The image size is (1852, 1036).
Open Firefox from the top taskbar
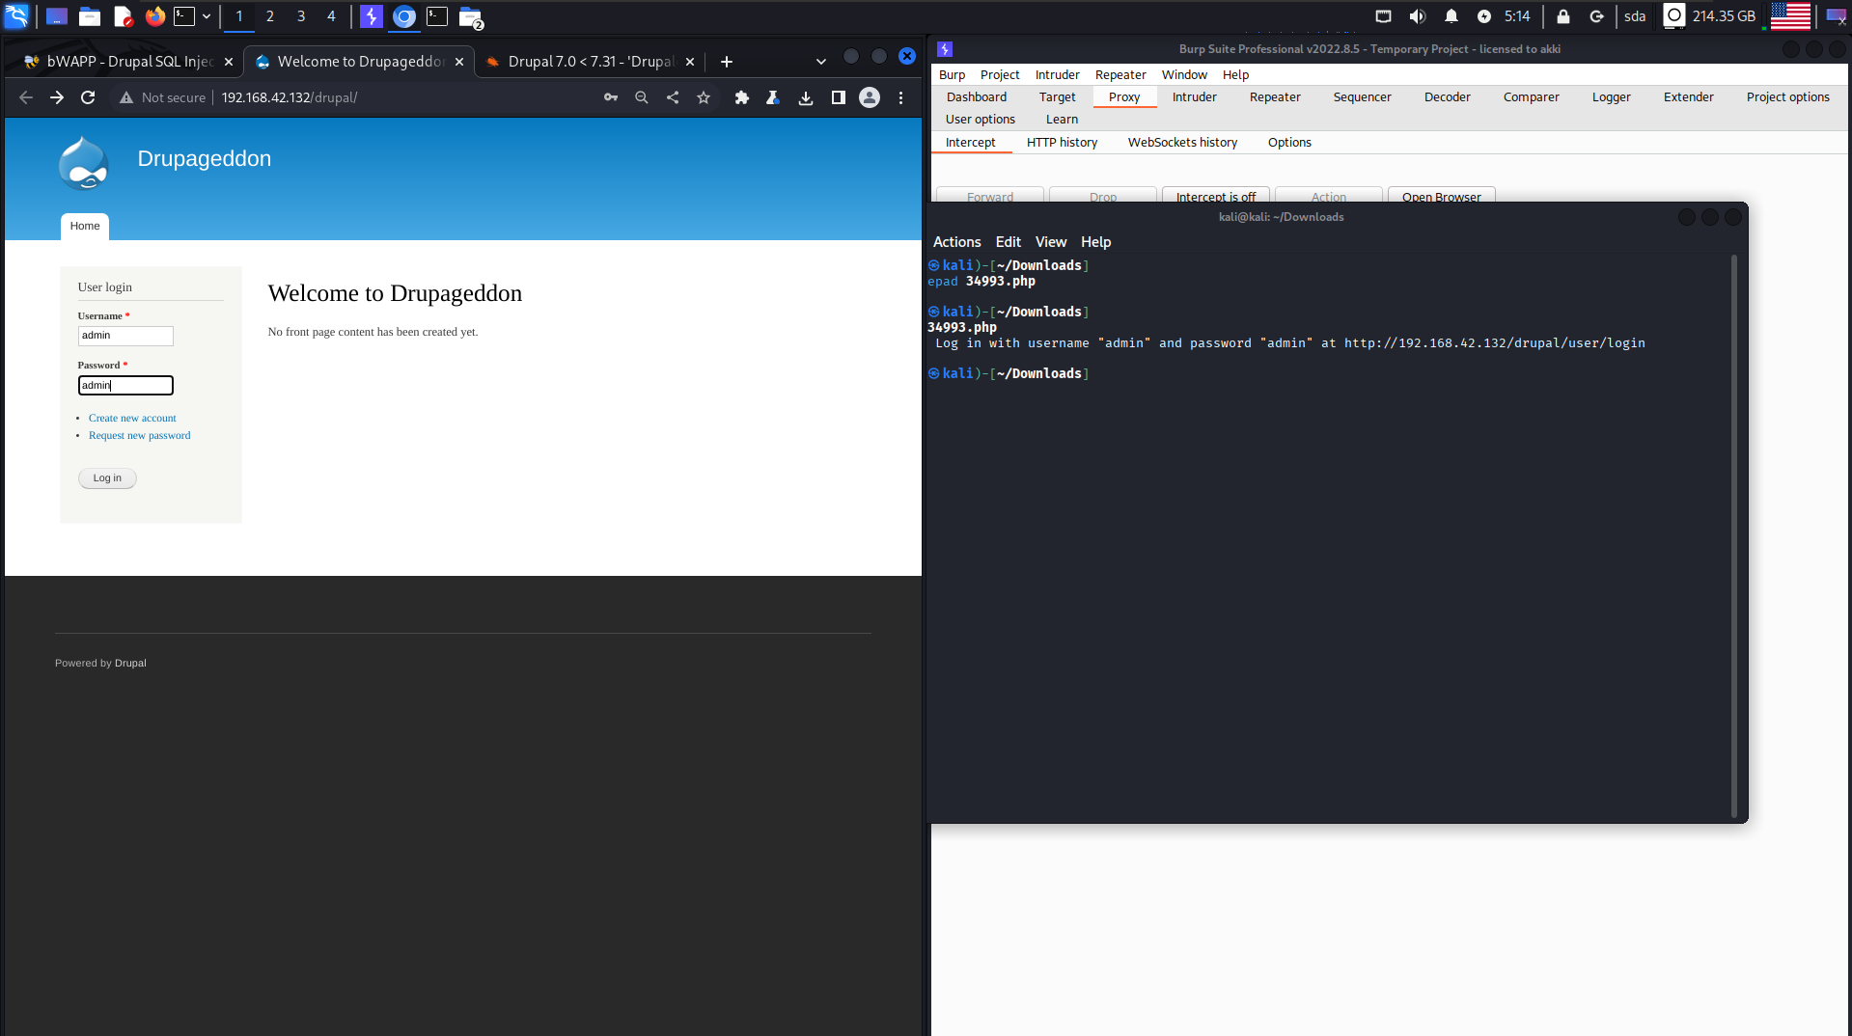tap(154, 16)
